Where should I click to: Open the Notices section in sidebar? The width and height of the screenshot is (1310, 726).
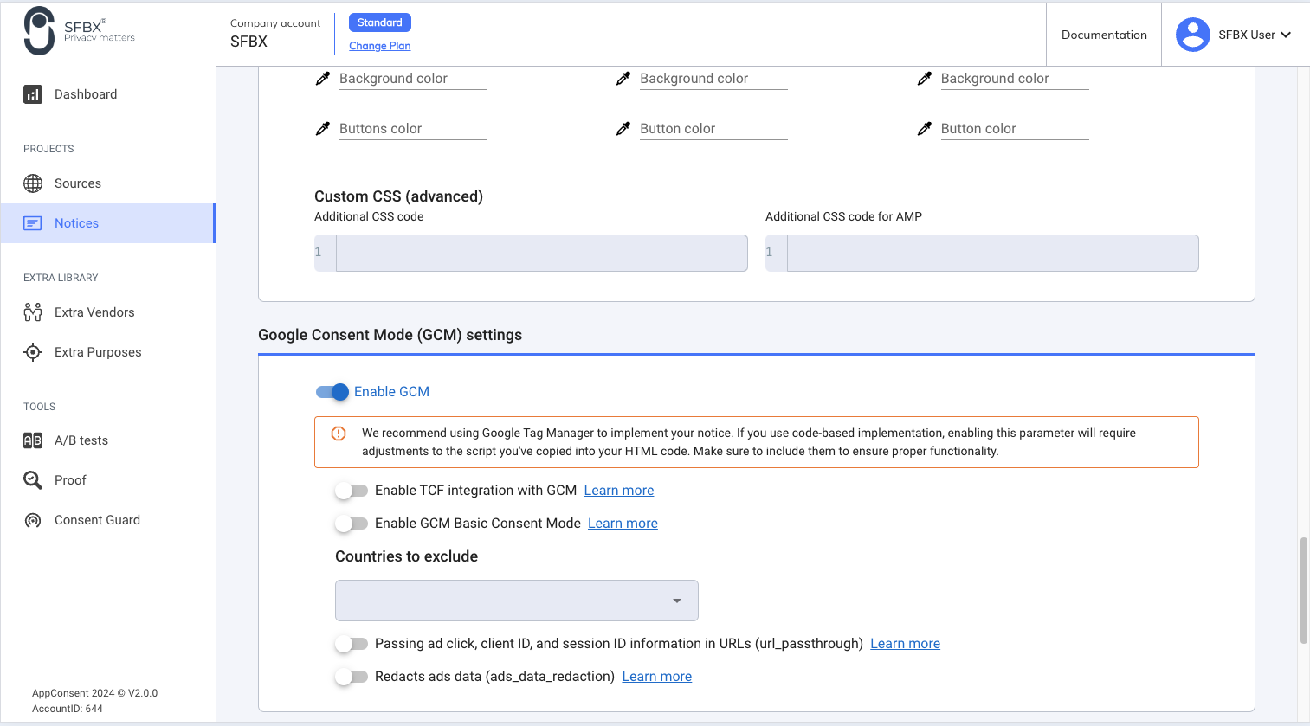76,223
